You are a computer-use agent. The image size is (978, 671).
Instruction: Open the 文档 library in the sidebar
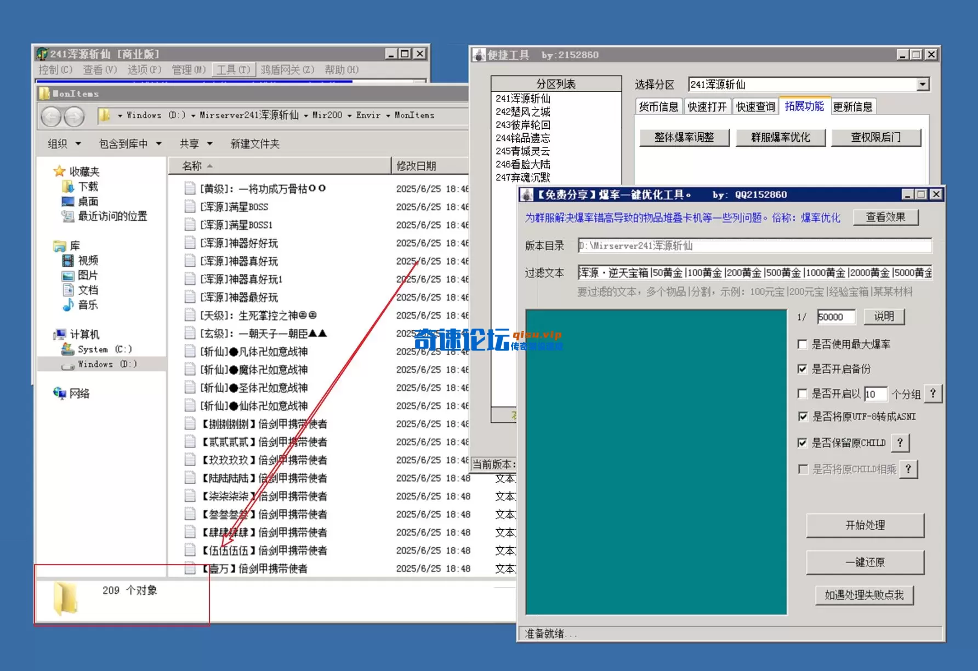click(x=88, y=290)
